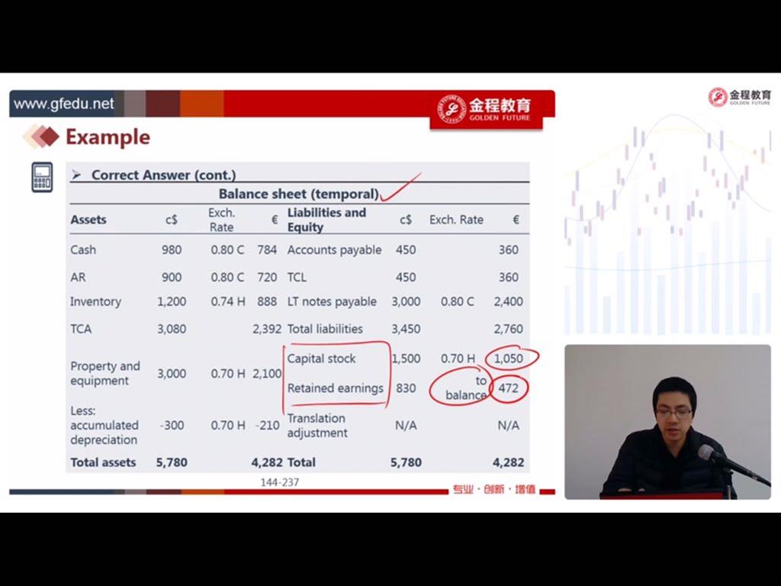Select the TCA row label
Screen dimensions: 781x586
tap(81, 329)
